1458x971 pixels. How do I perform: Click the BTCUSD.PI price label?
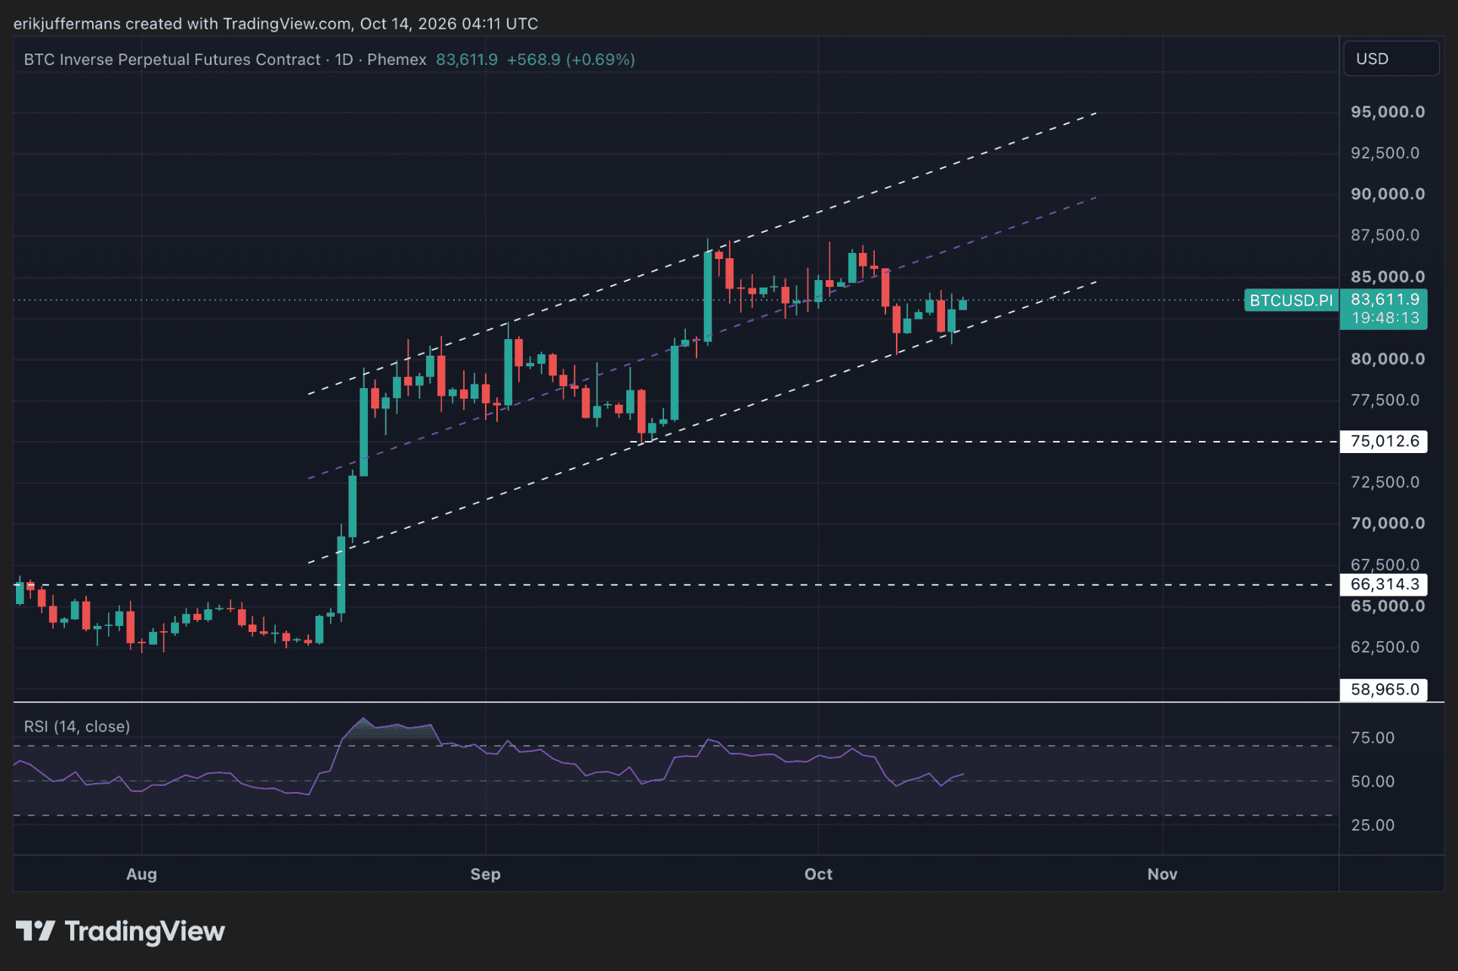(x=1291, y=301)
